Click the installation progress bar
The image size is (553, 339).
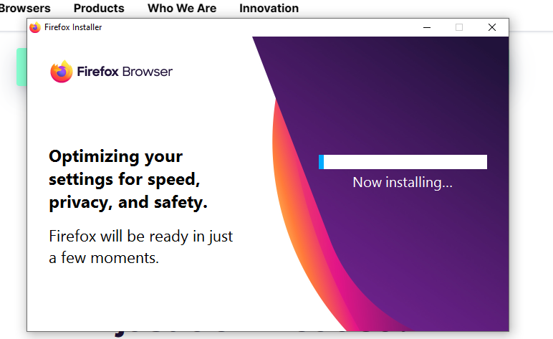coord(403,162)
